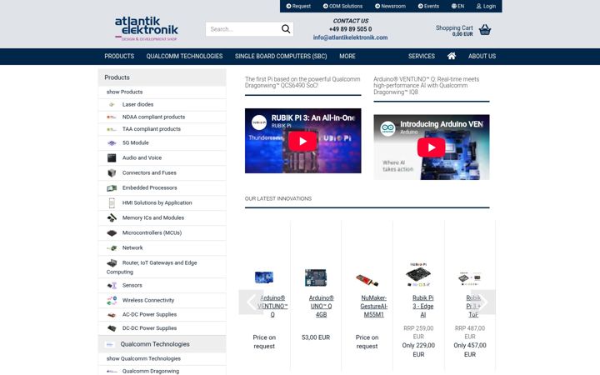Click OUR LATEST INNOVATIONS heading
The width and height of the screenshot is (600, 375).
coord(278,198)
